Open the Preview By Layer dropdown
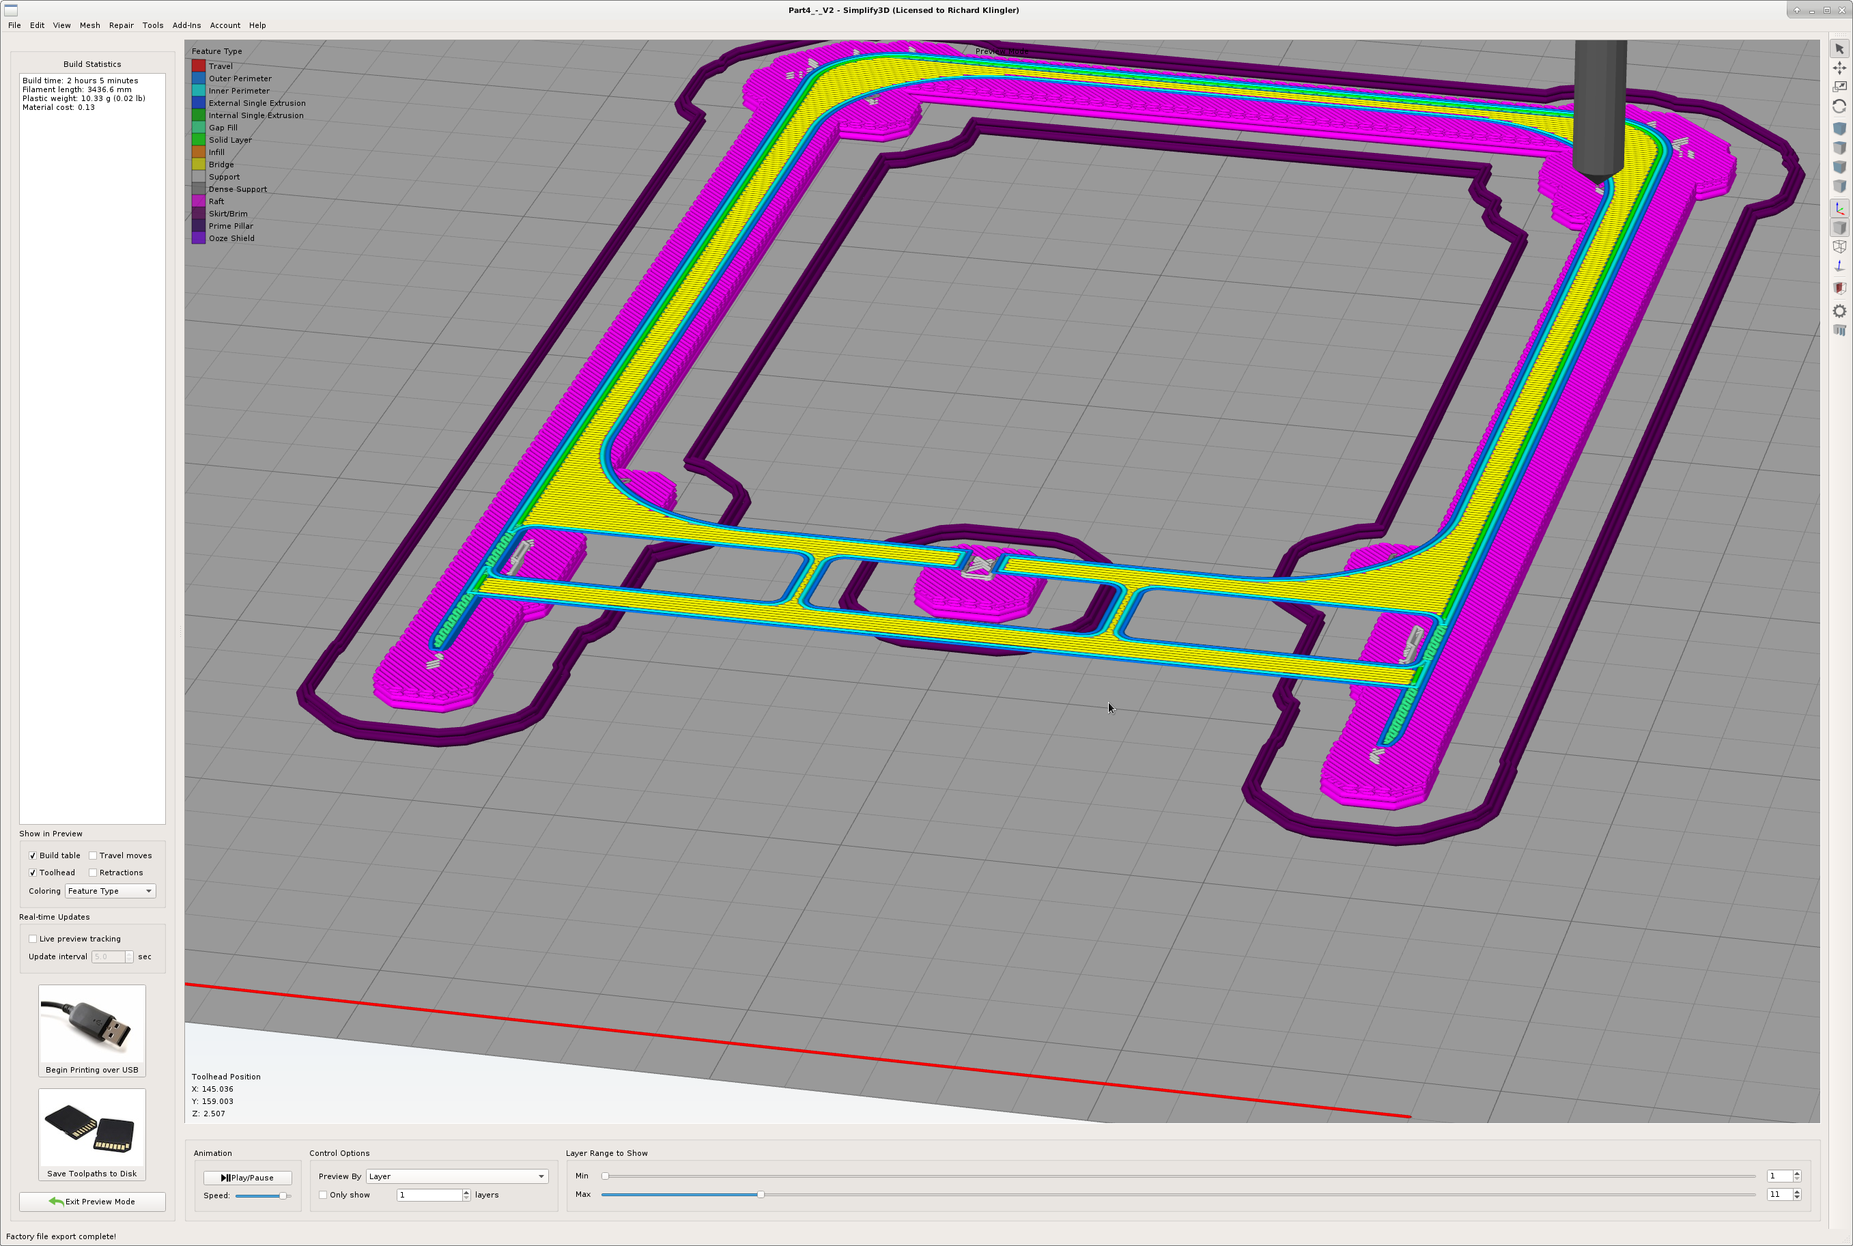The width and height of the screenshot is (1853, 1246). coord(456,1176)
